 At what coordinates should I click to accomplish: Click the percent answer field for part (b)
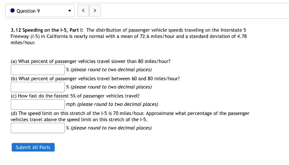pyautogui.click(x=38, y=87)
